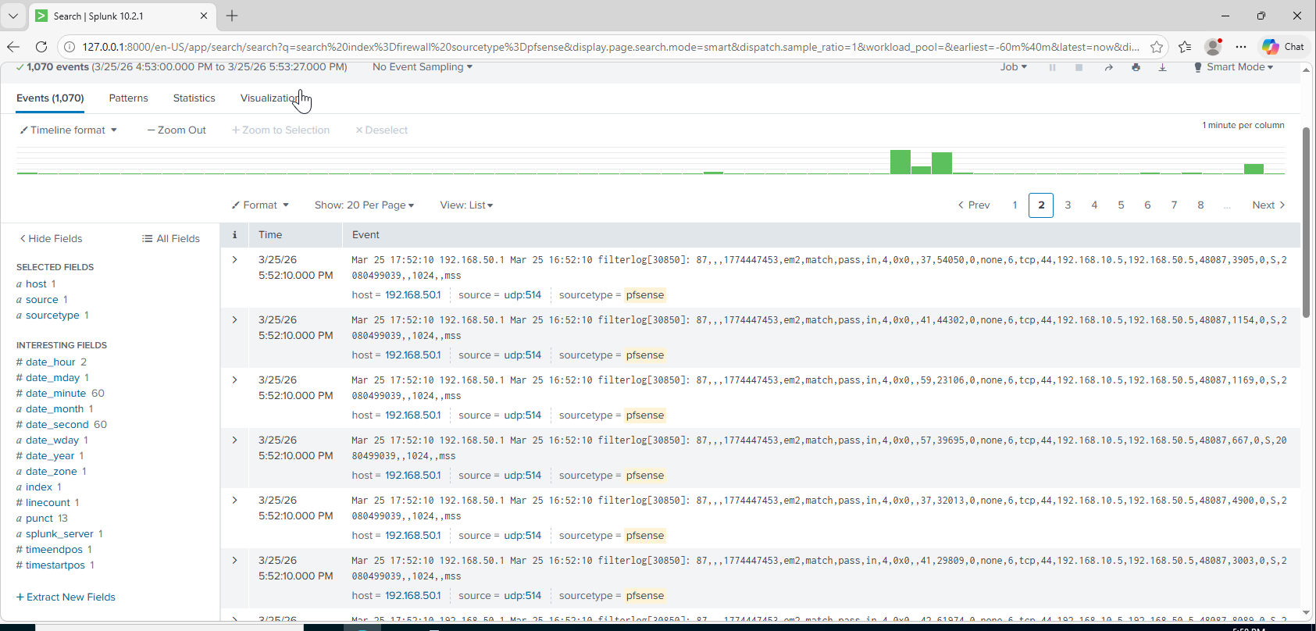
Task: Close the Search | Splunk browser tab
Action: [x=204, y=16]
